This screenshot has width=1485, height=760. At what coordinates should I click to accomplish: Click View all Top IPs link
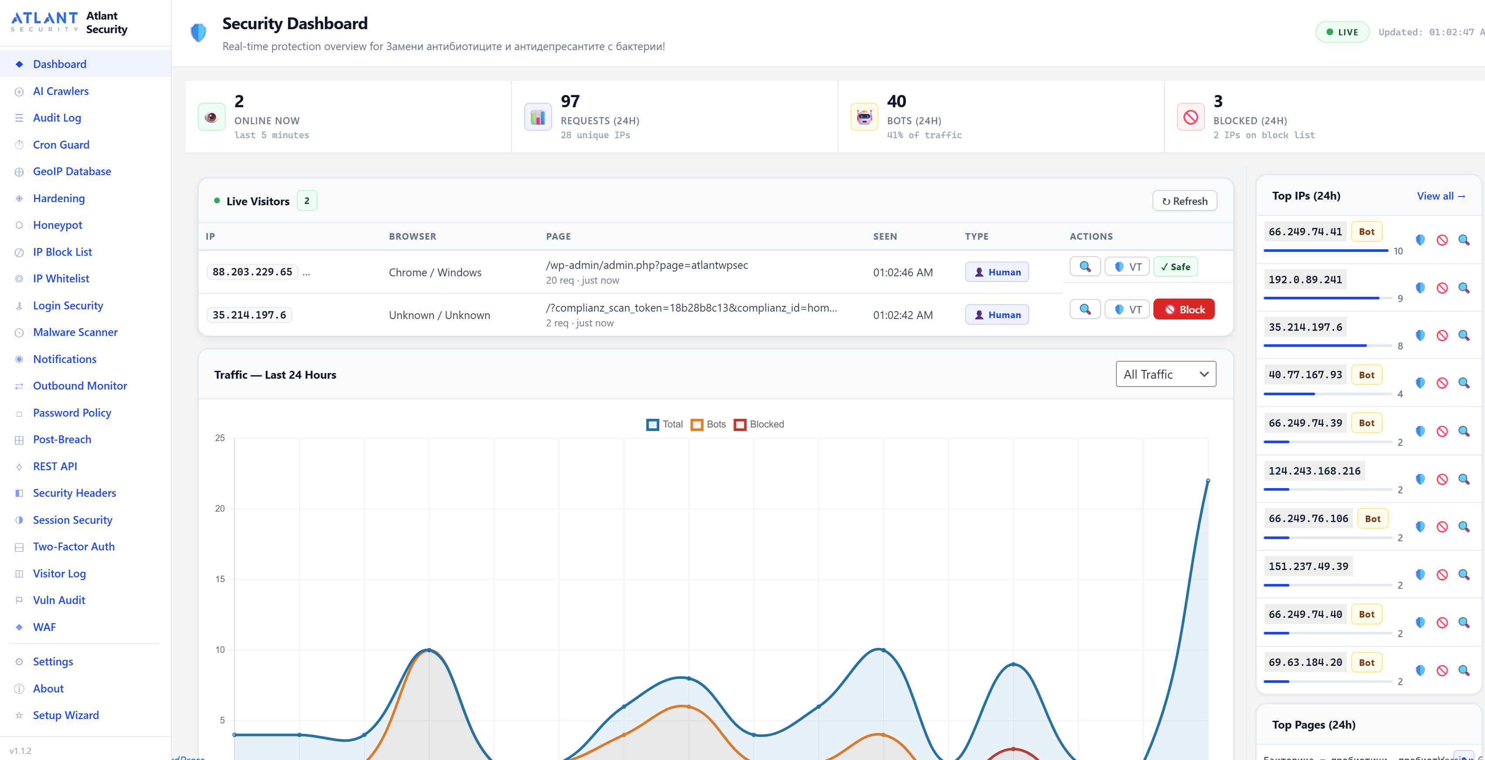(x=1441, y=196)
